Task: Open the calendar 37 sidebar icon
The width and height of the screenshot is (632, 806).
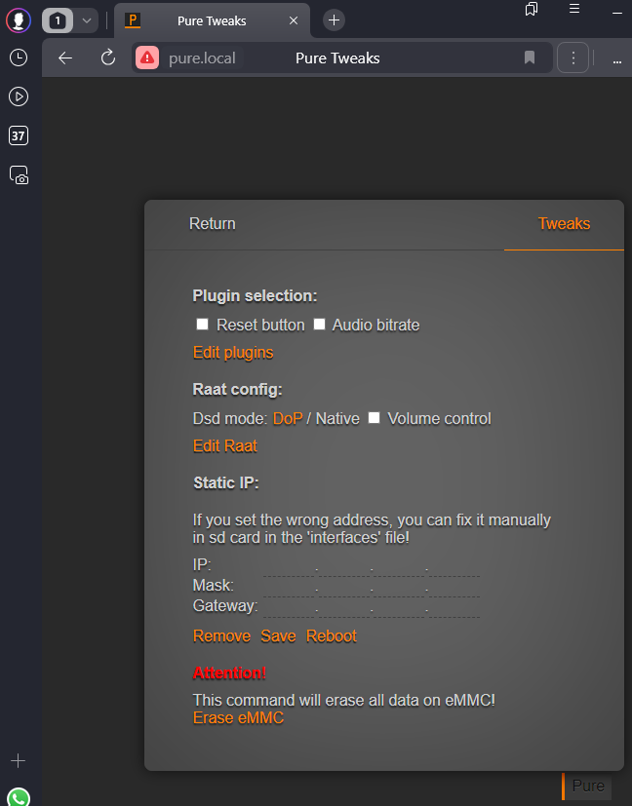Action: (19, 135)
